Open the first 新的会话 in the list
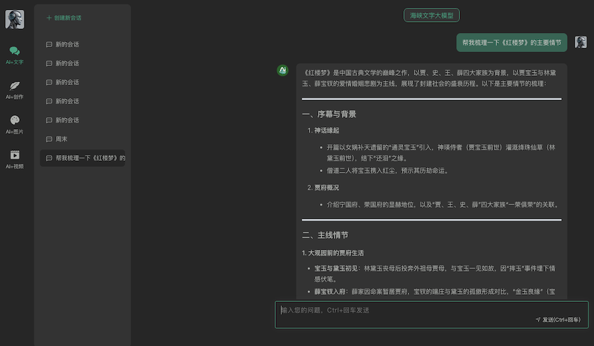This screenshot has width=594, height=346. 67,44
